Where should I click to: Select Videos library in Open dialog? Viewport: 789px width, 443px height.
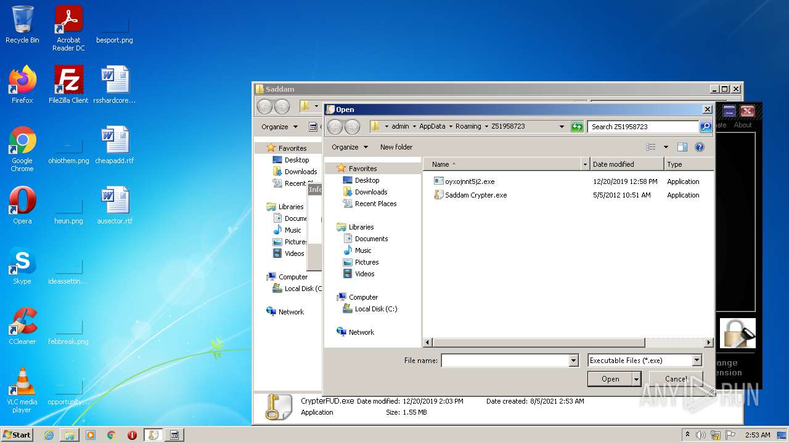(364, 274)
